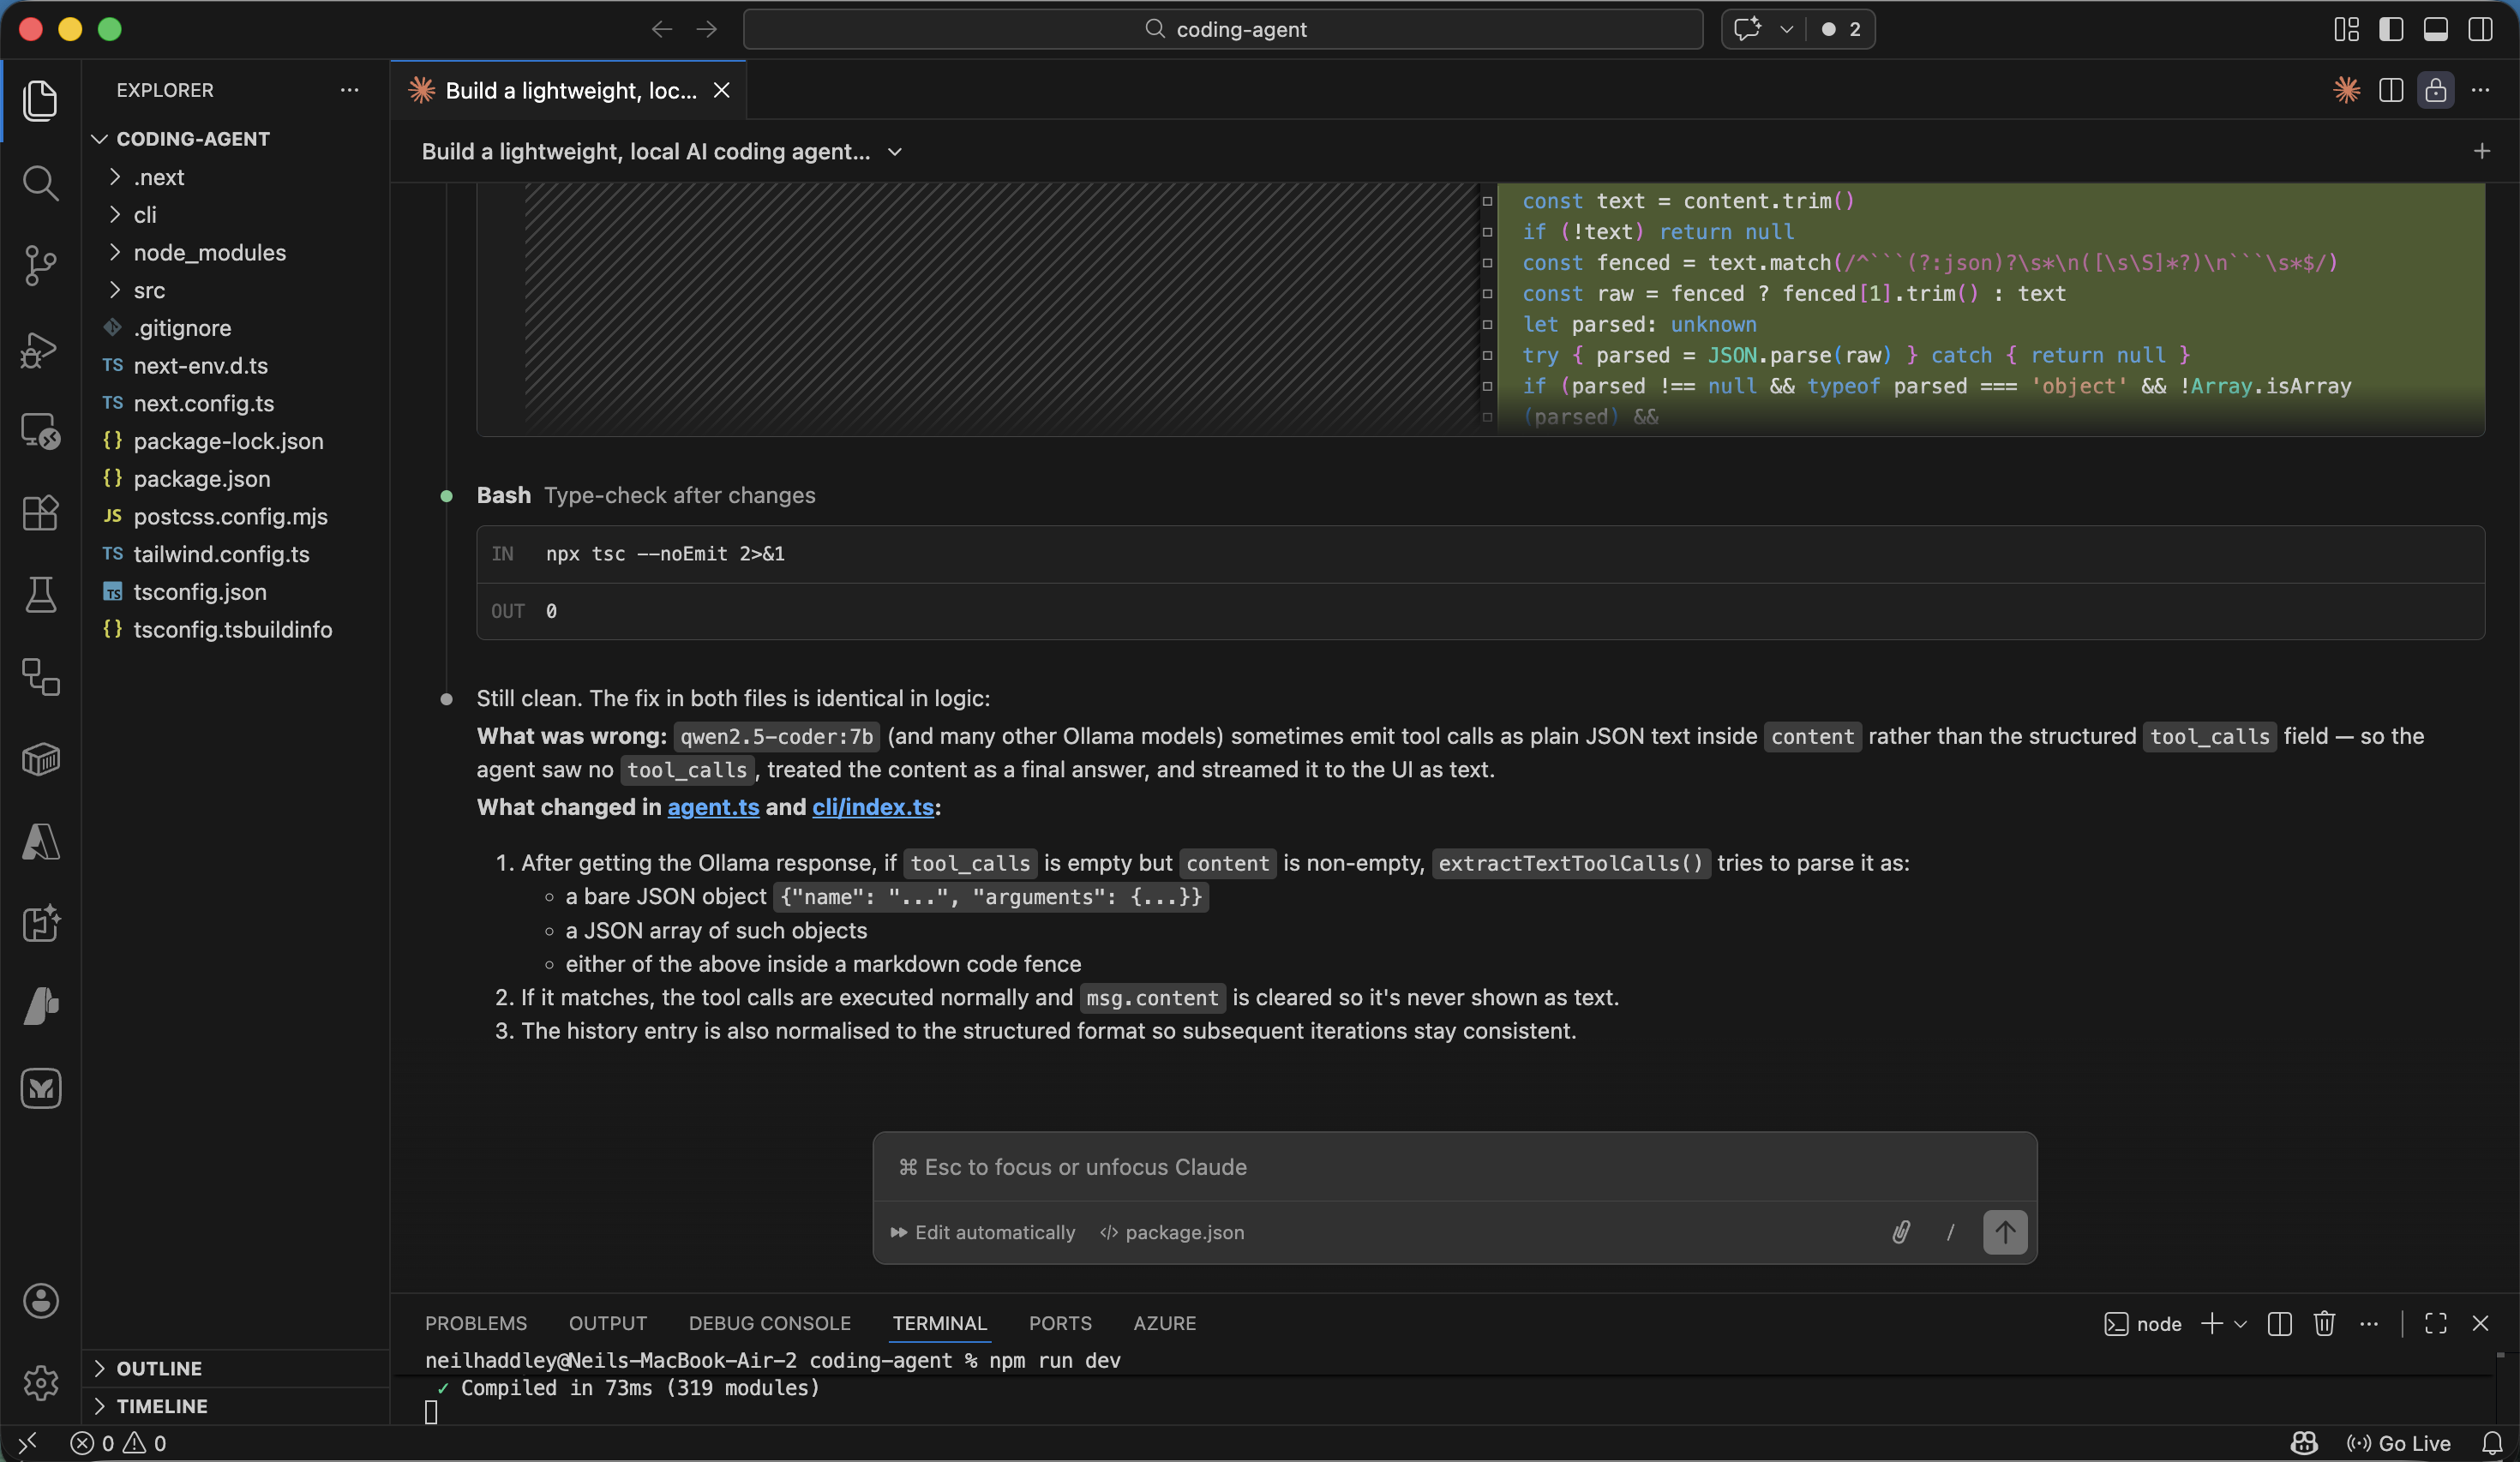Screen dimensions: 2520x1462
Task: Open the Run and Debug view
Action: coord(40,349)
